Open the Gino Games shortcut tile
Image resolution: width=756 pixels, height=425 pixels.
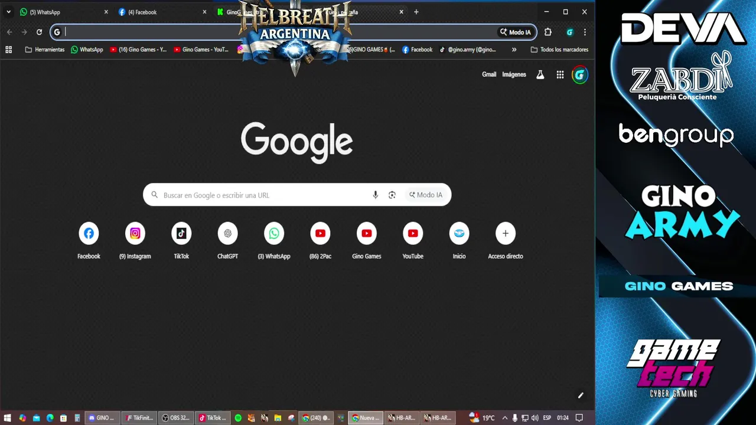[367, 241]
